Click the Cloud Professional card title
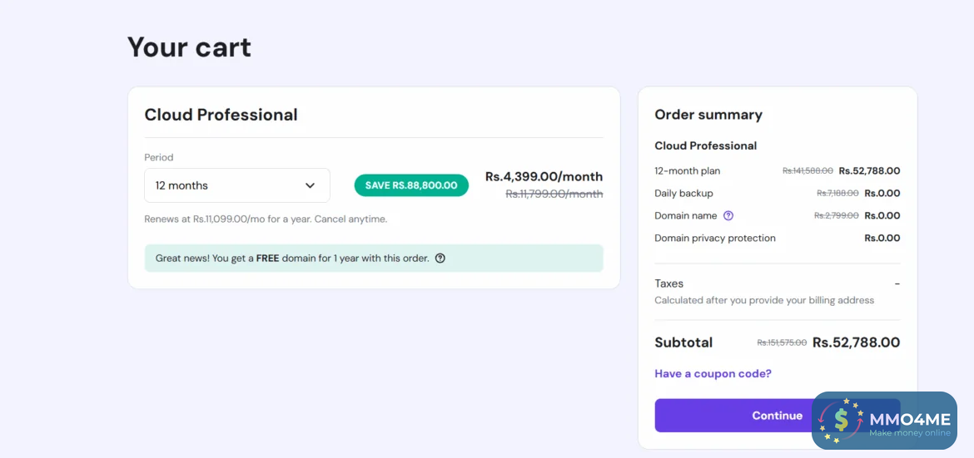 click(x=221, y=115)
